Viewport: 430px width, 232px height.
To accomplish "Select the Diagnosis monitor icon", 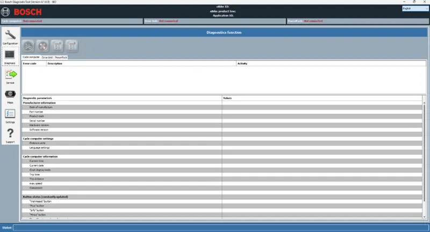I will point(10,54).
